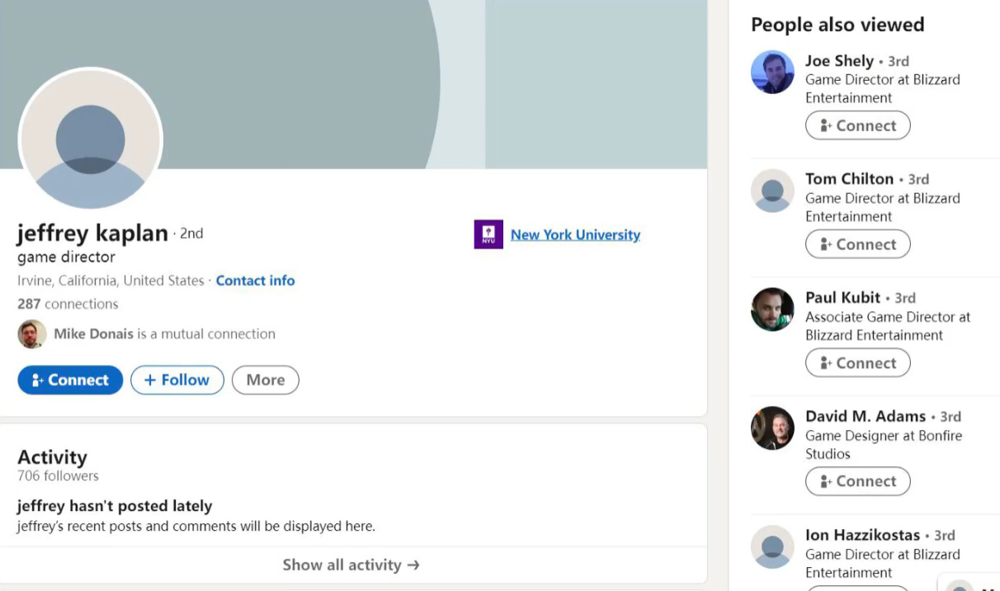This screenshot has height=591, width=1000.
Task: Click the Activity section heading
Action: point(52,457)
